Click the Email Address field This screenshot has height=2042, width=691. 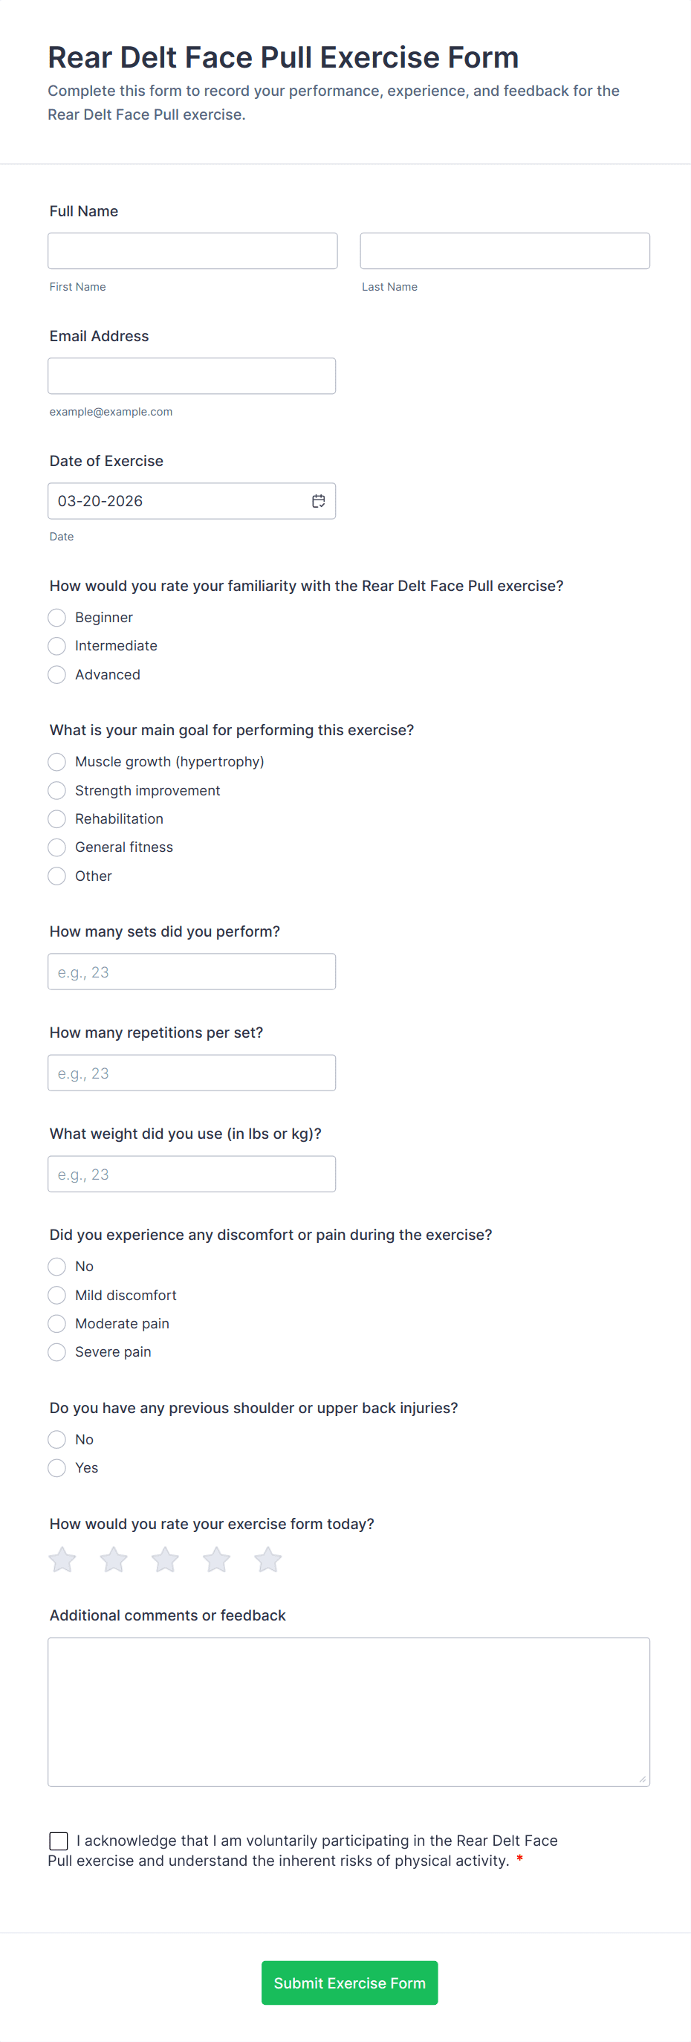192,375
